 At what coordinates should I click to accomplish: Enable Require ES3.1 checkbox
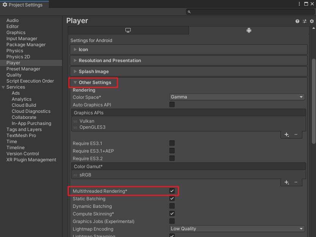click(x=172, y=143)
